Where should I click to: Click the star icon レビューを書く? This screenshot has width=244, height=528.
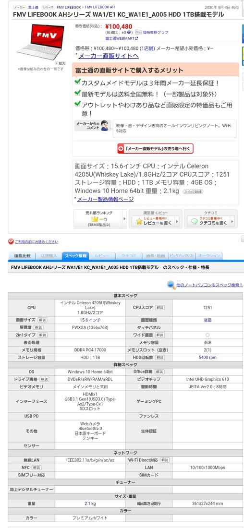point(139,222)
